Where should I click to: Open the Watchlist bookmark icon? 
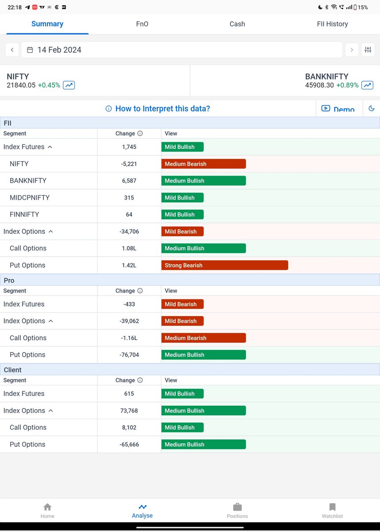click(x=332, y=508)
